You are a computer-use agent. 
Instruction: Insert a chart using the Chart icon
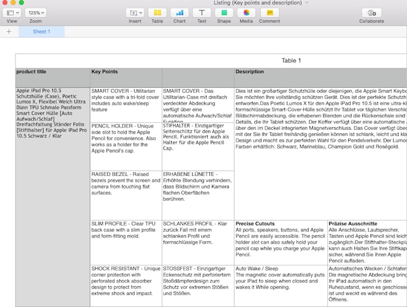(x=180, y=13)
